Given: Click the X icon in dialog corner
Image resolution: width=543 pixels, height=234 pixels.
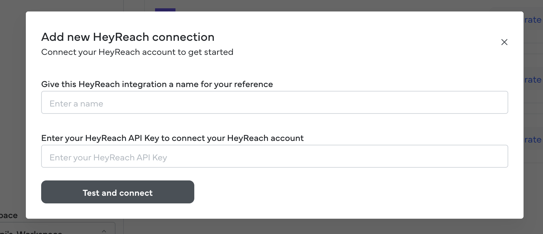Looking at the screenshot, I should 504,42.
